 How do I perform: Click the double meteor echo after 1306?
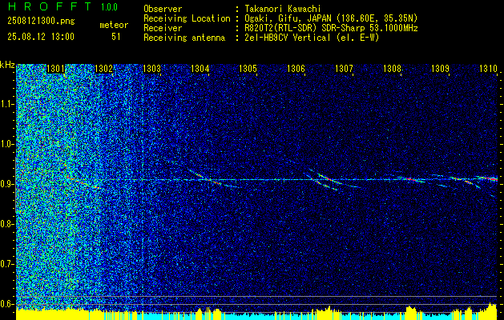(331, 180)
